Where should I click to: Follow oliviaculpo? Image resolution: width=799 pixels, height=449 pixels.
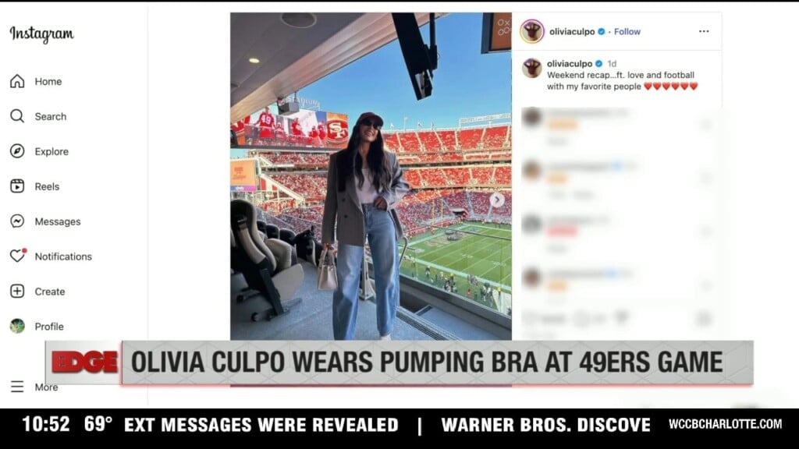pos(627,31)
